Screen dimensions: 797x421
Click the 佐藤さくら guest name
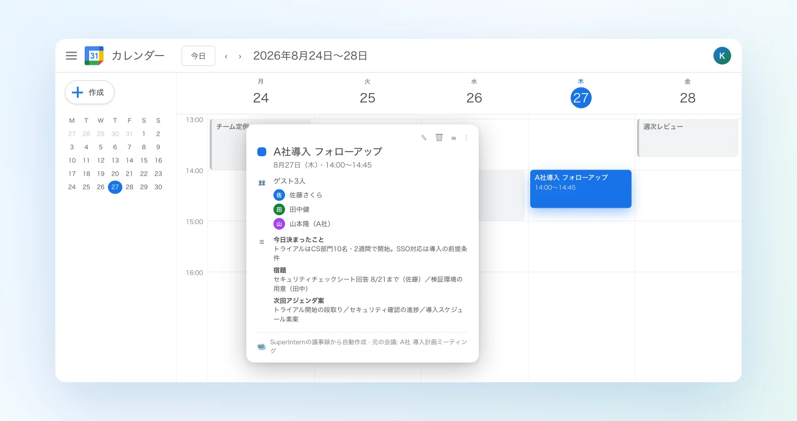[306, 195]
